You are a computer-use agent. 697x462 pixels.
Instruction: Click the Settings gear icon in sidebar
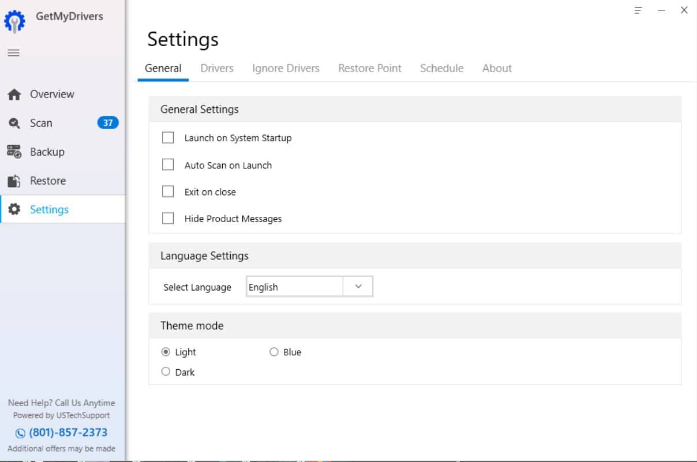point(14,209)
